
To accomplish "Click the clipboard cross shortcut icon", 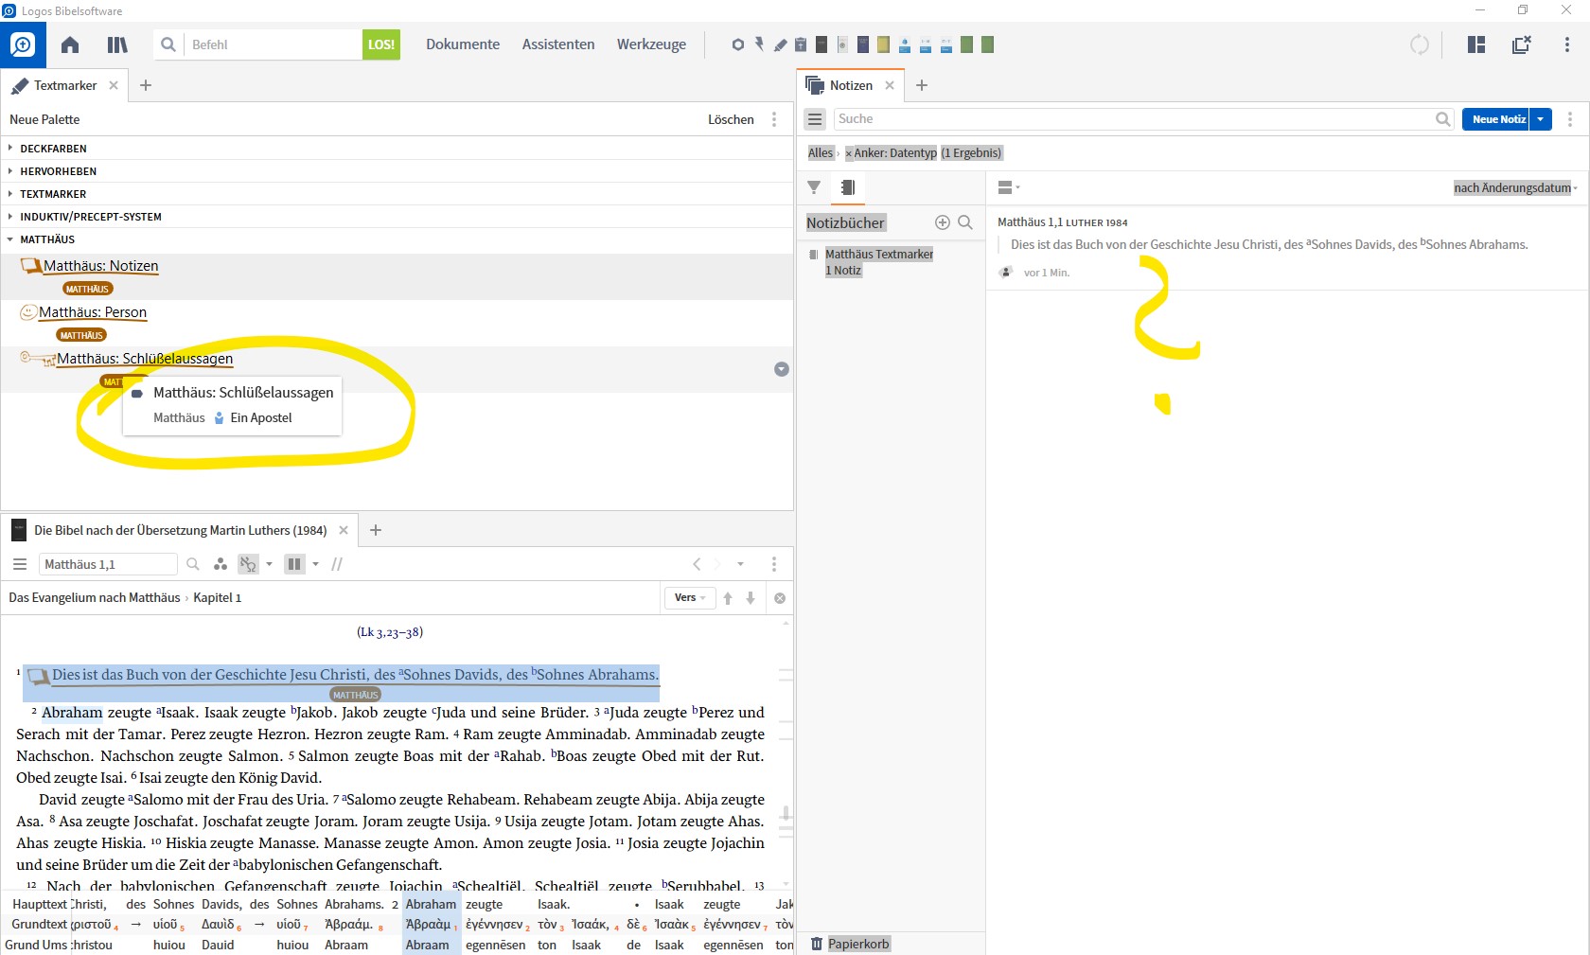I will coord(801,44).
